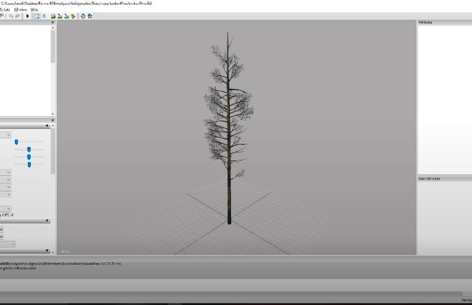Image resolution: width=472 pixels, height=305 pixels.
Task: Open the dropdown directly above the sliders
Action: point(8,135)
